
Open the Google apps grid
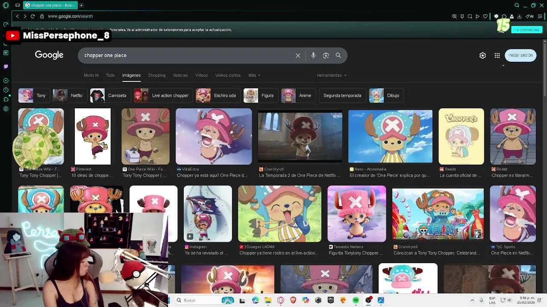pos(497,55)
